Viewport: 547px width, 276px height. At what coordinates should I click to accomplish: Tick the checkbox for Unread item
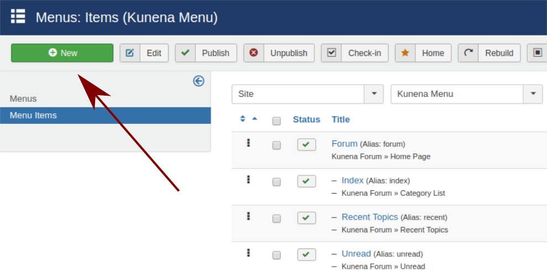(277, 255)
